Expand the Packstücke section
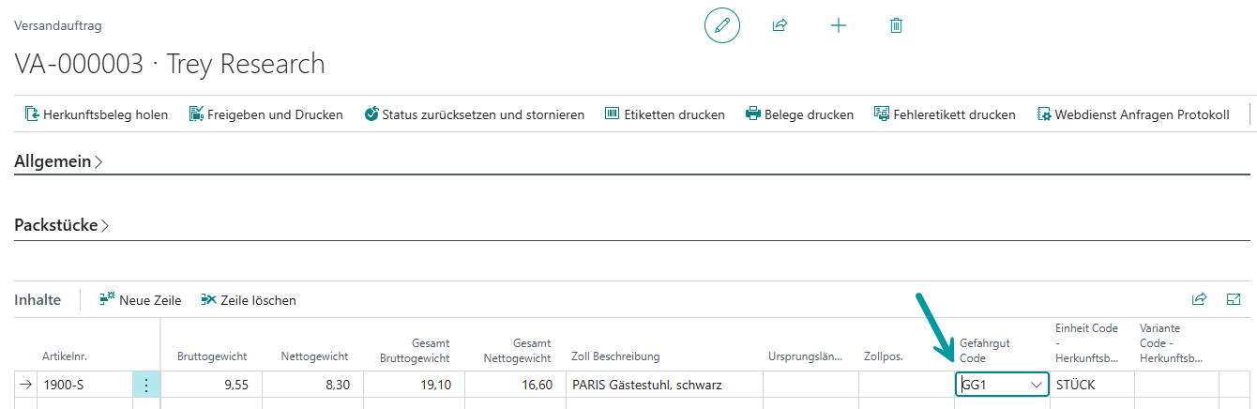Viewport: 1257px width, 409px height. pos(62,226)
